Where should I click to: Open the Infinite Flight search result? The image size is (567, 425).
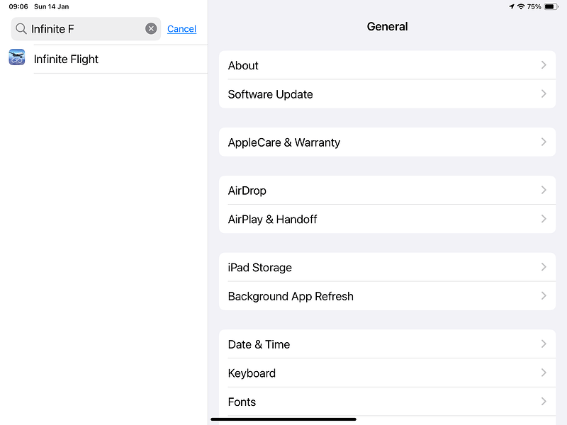66,59
